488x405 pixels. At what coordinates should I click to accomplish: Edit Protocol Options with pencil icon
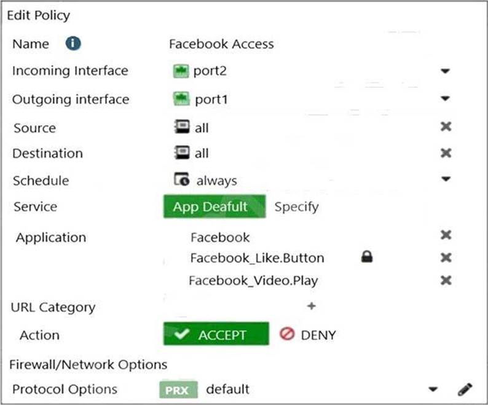465,389
